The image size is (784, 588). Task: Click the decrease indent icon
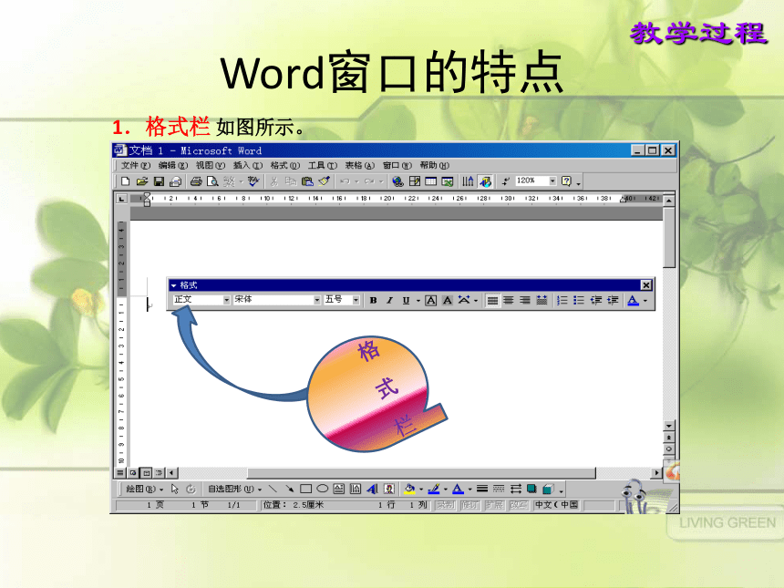(x=595, y=300)
